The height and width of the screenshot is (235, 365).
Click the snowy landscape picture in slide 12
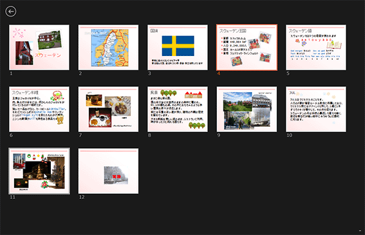click(x=116, y=175)
